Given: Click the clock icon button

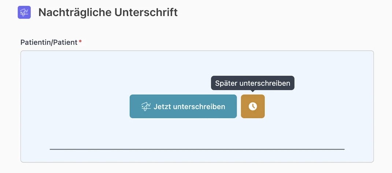Looking at the screenshot, I should pos(253,106).
